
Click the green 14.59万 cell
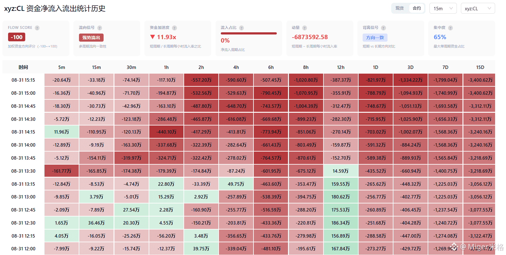(341, 171)
